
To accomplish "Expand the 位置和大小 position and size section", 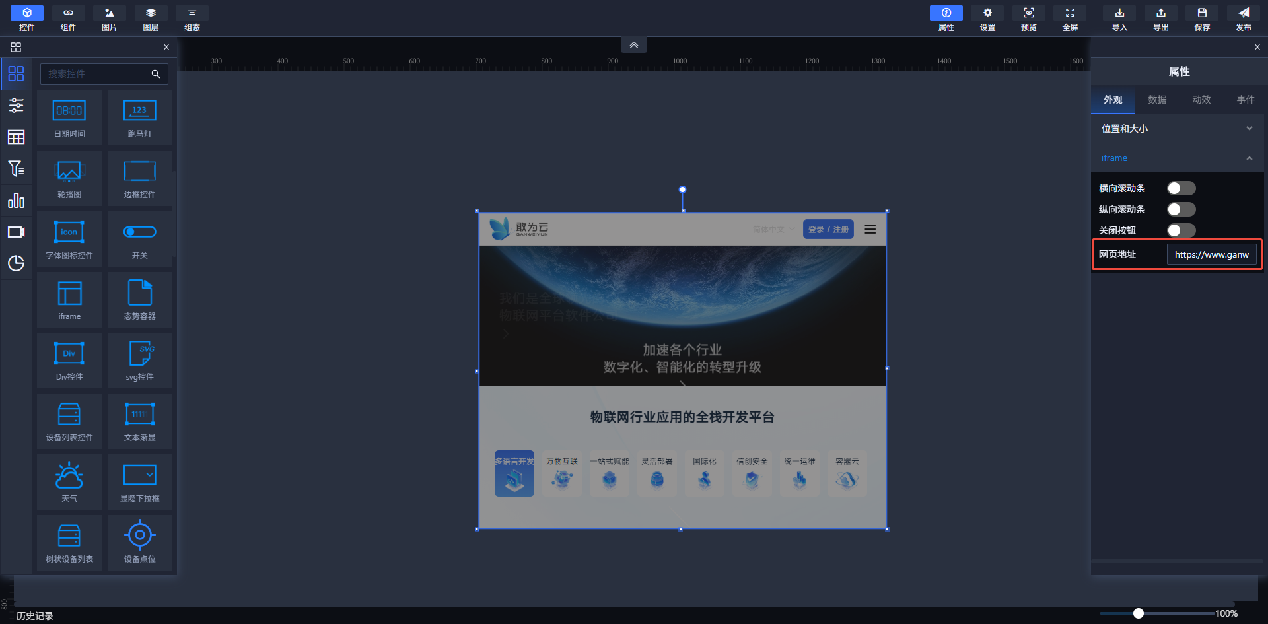I will click(x=1178, y=129).
